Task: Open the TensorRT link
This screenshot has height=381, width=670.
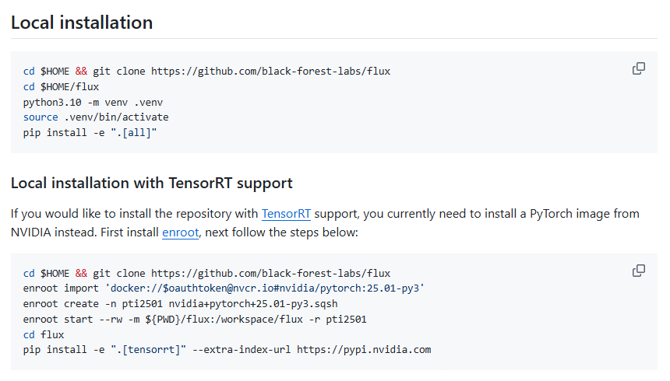Action: [x=286, y=213]
